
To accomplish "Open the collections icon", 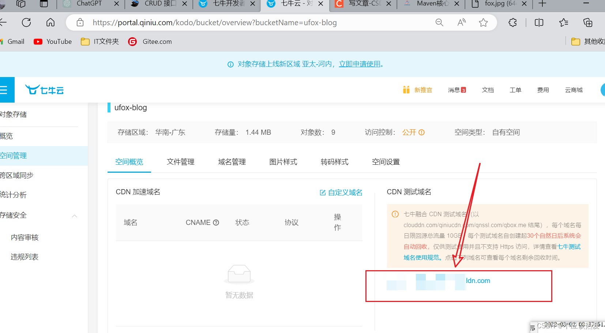I will [588, 23].
